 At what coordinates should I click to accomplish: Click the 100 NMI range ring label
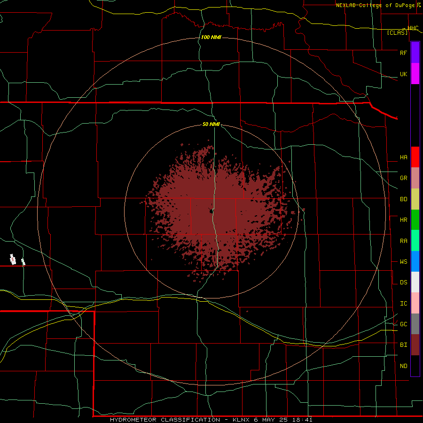(x=211, y=37)
